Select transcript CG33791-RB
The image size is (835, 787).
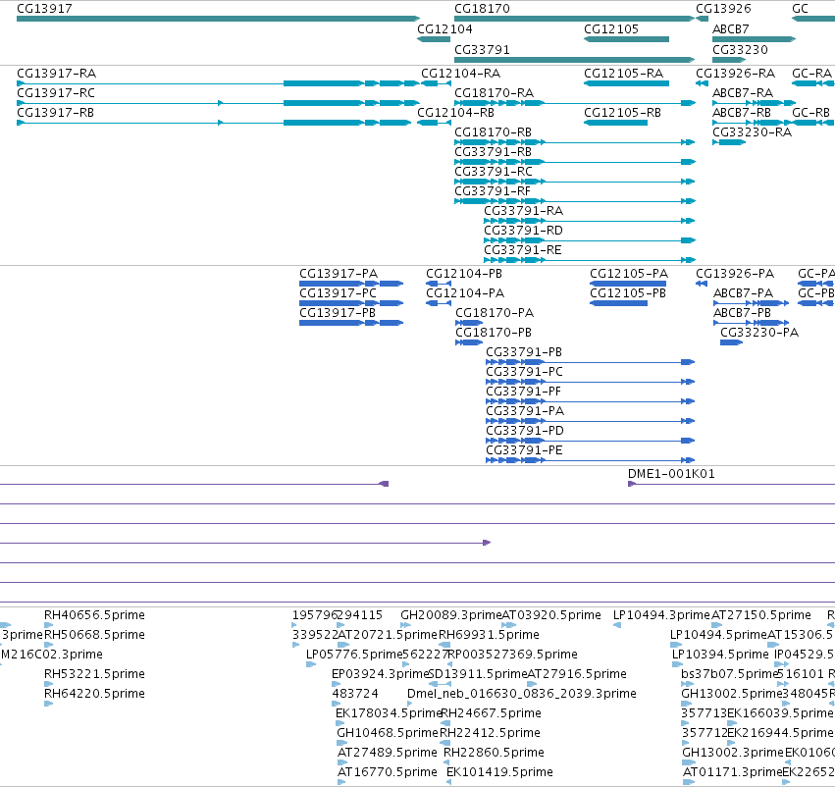pos(575,162)
